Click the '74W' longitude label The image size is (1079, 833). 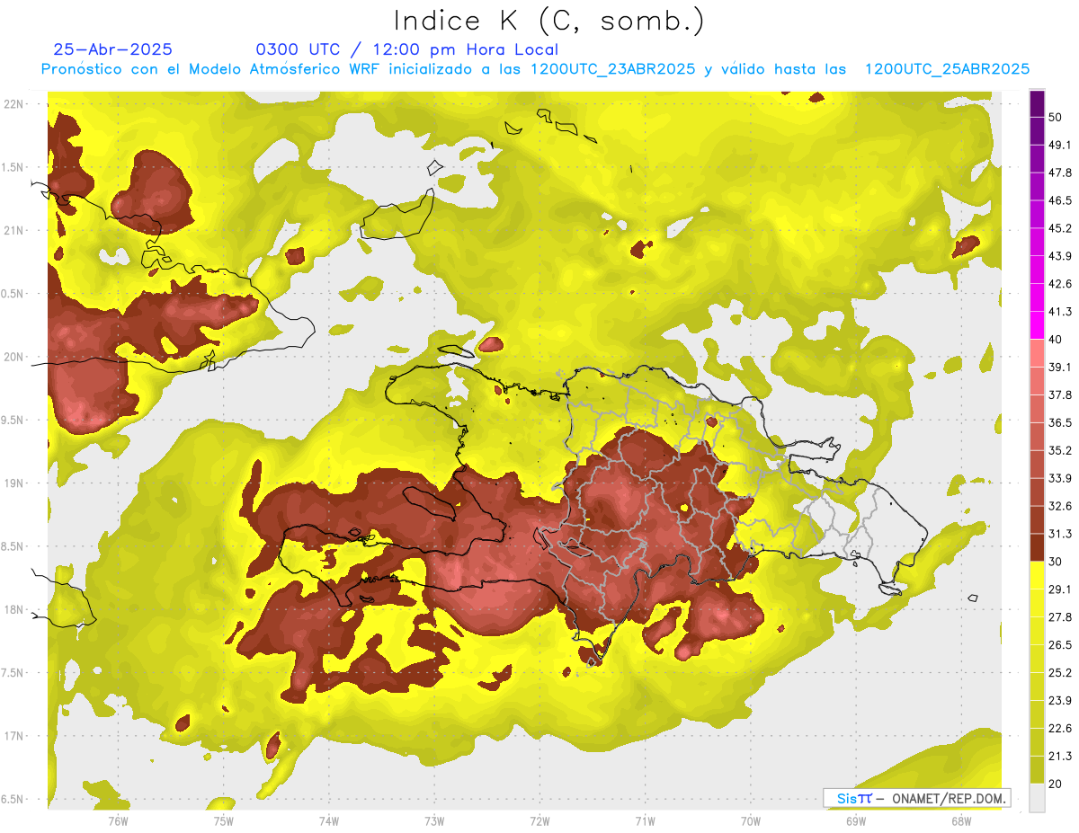pyautogui.click(x=328, y=820)
